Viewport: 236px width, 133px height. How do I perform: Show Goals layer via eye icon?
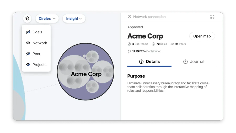tap(28, 32)
